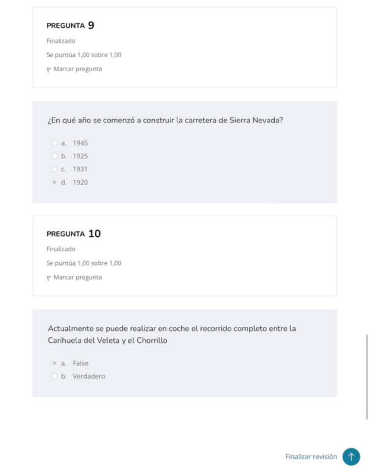This screenshot has height=472, width=369.
Task: Click the score text under Pregunta 10
Action: [84, 263]
